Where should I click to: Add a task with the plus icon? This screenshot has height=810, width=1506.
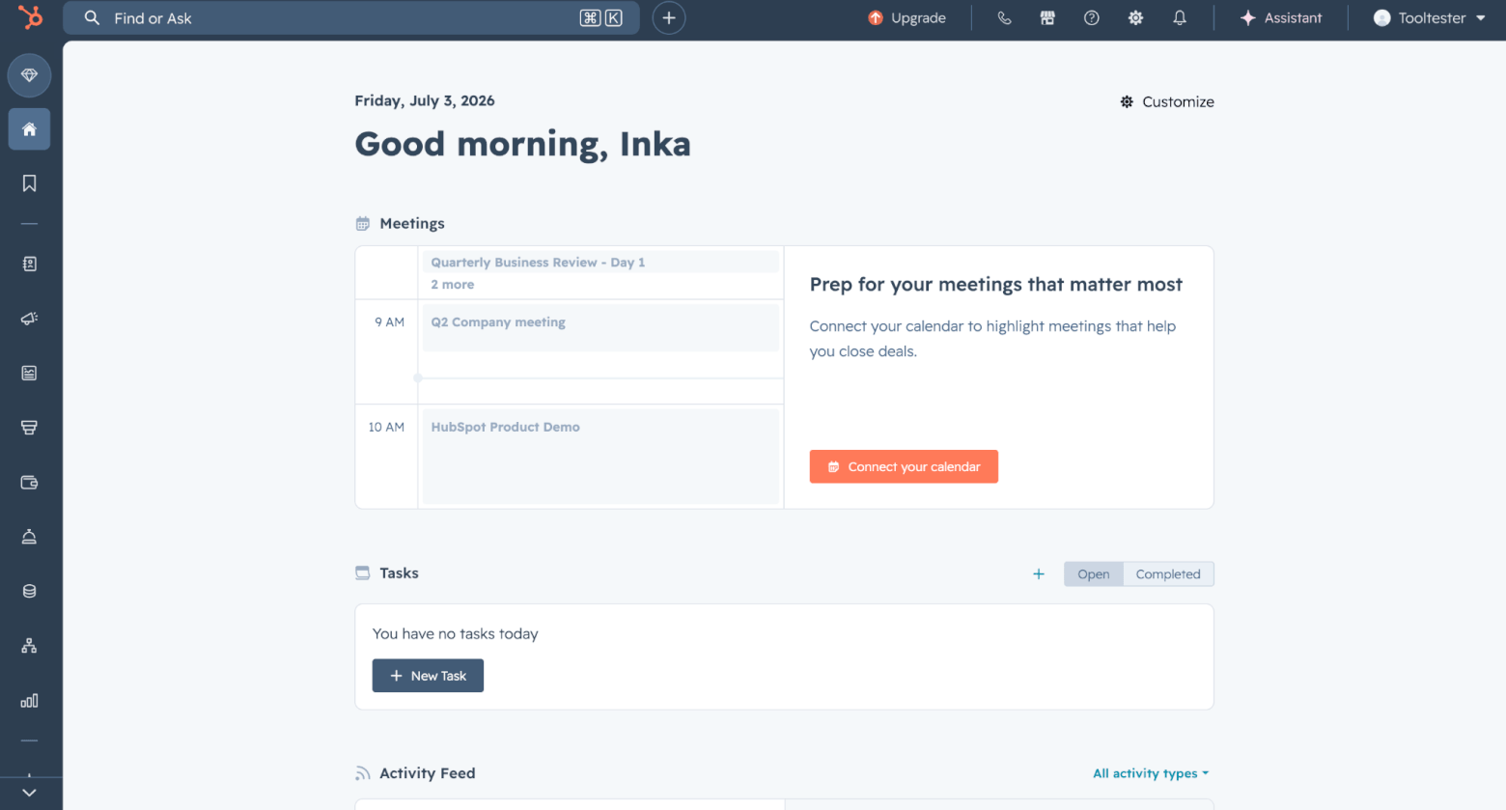tap(1039, 574)
